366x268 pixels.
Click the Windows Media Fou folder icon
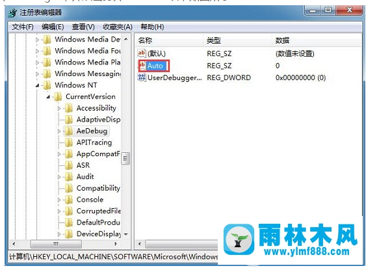(x=47, y=51)
